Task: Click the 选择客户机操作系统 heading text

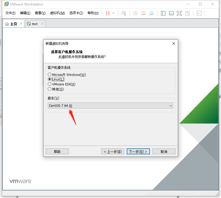Action: click(x=67, y=52)
